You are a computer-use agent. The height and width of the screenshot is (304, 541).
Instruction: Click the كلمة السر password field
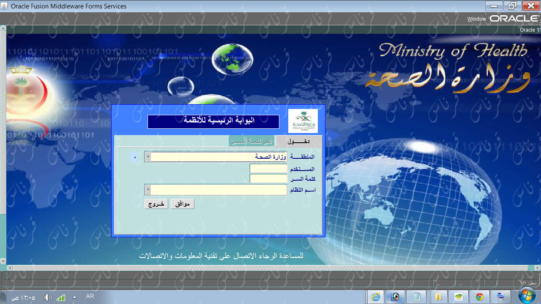(268, 179)
